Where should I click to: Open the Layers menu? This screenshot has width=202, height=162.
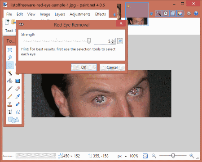60,14
